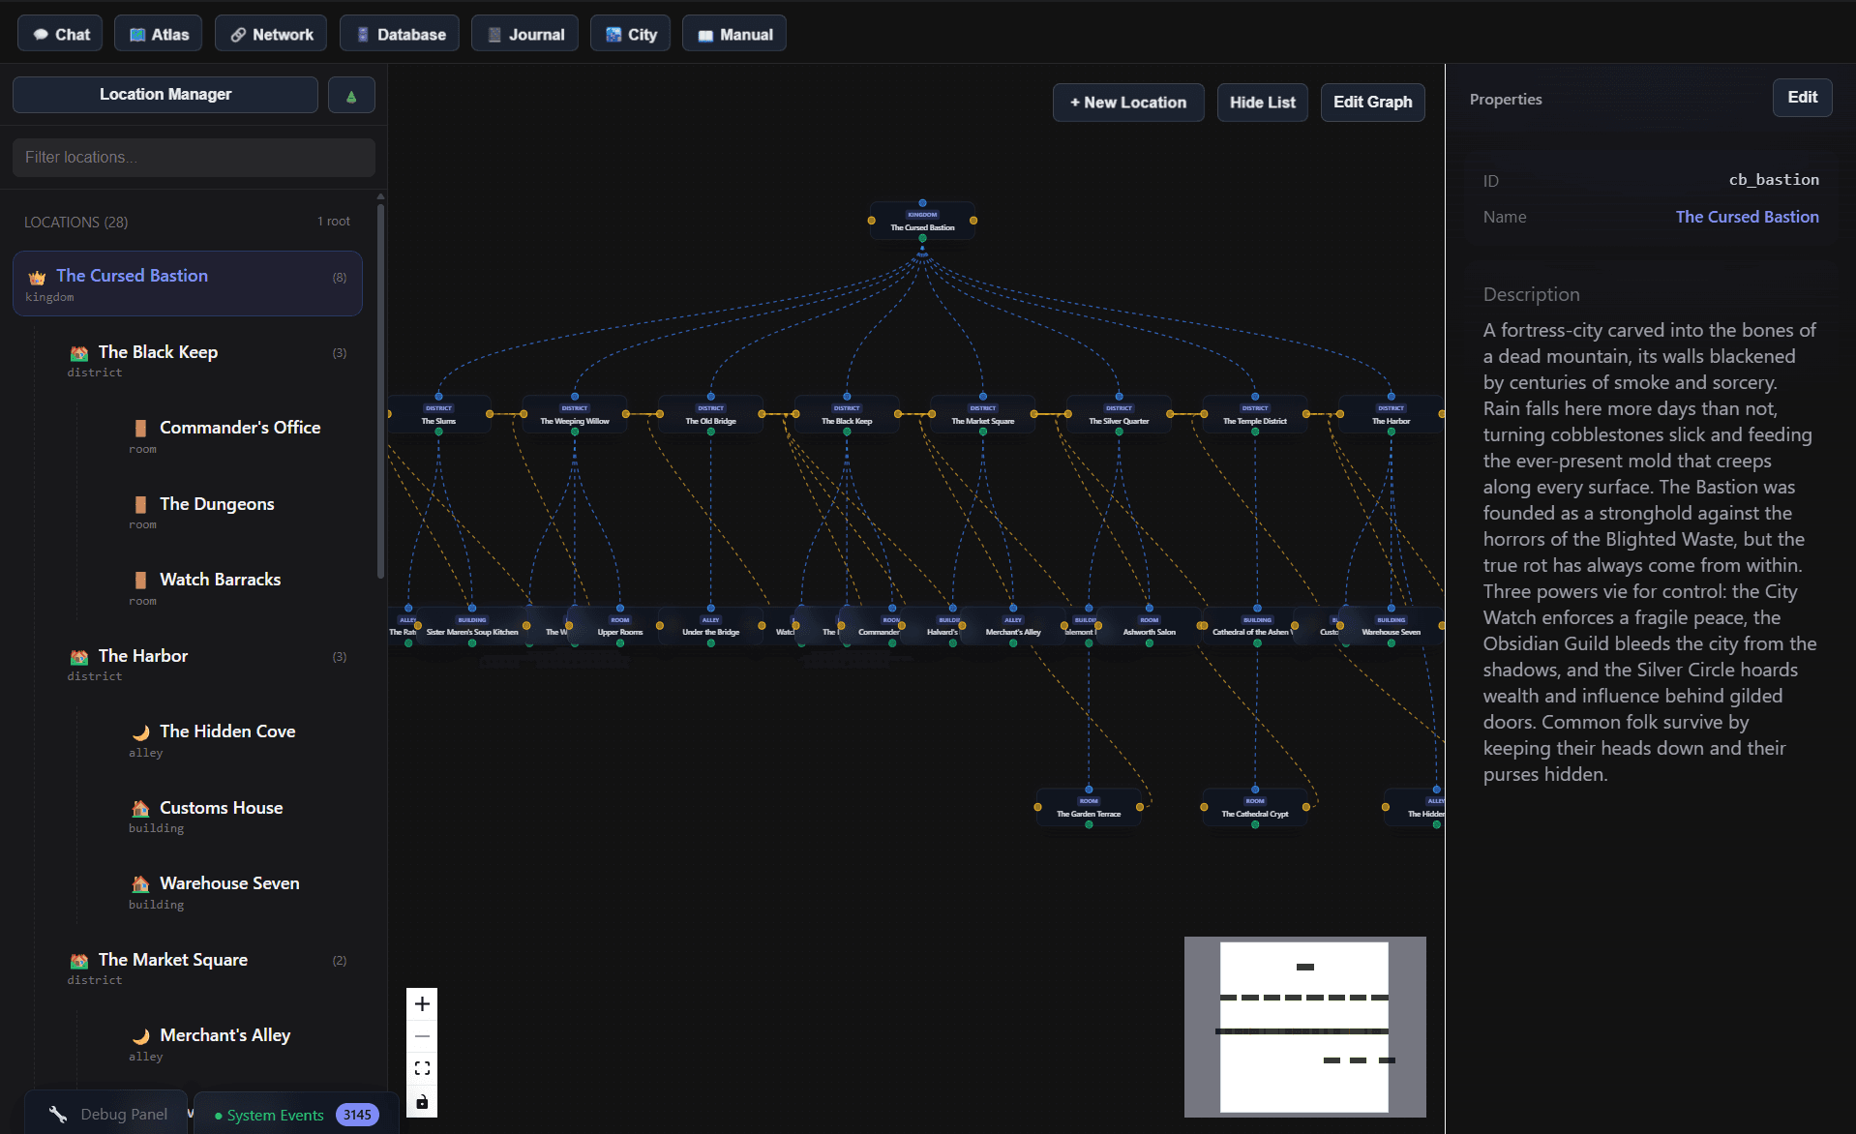1856x1134 pixels.
Task: Open the Atlas map icon
Action: 135,33
